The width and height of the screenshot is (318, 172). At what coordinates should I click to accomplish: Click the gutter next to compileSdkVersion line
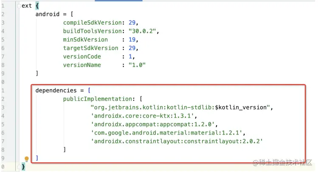coord(3,23)
